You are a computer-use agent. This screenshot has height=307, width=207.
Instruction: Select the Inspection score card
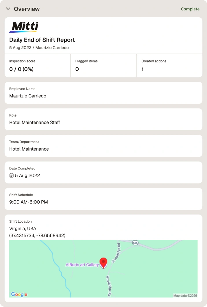tap(37, 66)
